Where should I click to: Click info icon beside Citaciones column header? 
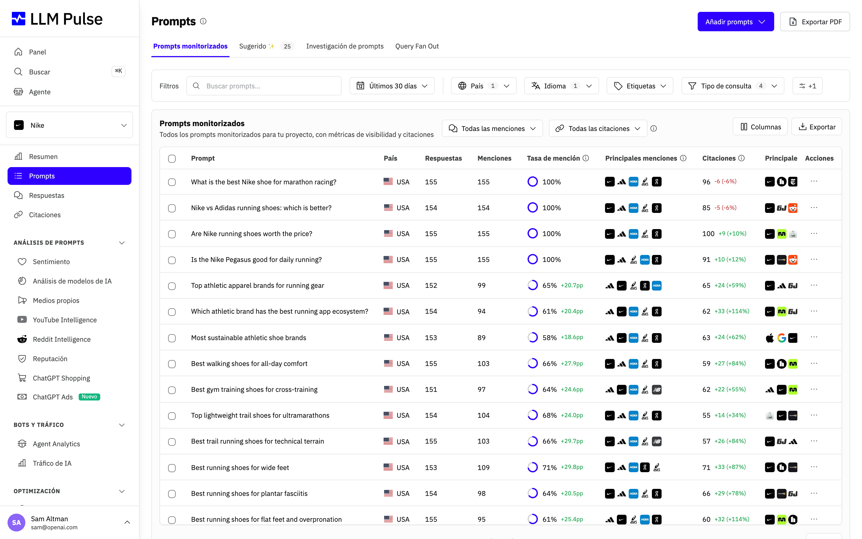click(741, 158)
